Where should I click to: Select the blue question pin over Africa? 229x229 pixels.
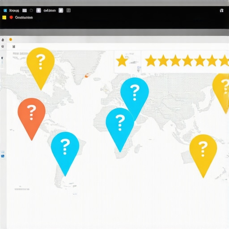tap(120, 127)
